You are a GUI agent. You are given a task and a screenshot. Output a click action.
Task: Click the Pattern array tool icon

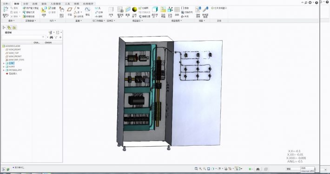pyautogui.click(x=111, y=11)
